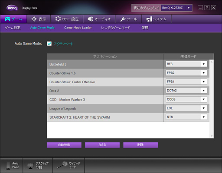
Task: Click the speaker icon for オーディオ
Action: pos(90,19)
